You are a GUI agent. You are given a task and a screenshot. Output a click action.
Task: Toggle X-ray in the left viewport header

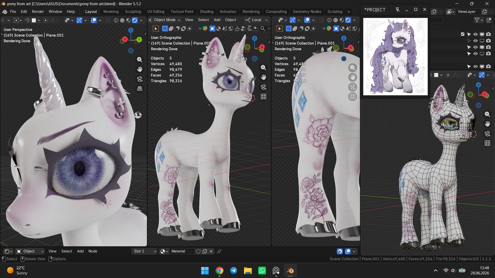[107, 20]
